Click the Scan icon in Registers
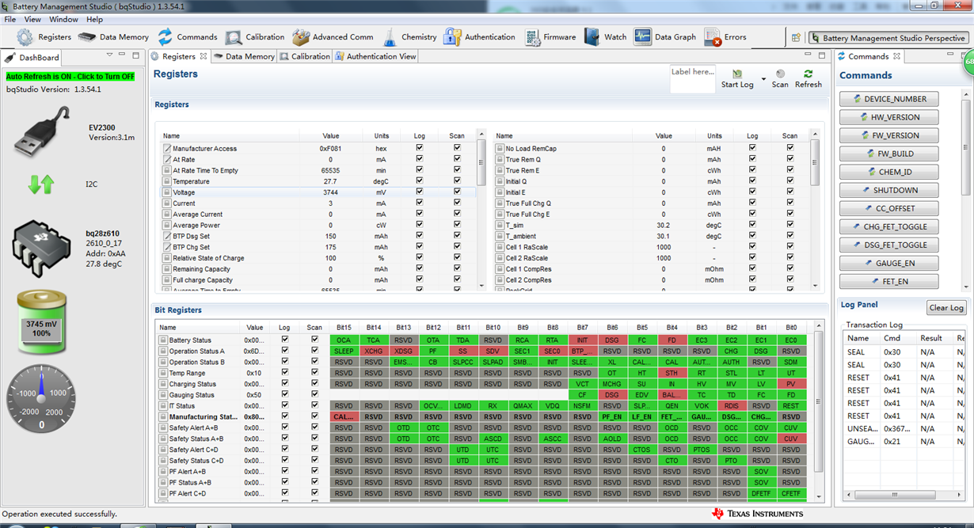The width and height of the screenshot is (974, 528). pos(780,74)
